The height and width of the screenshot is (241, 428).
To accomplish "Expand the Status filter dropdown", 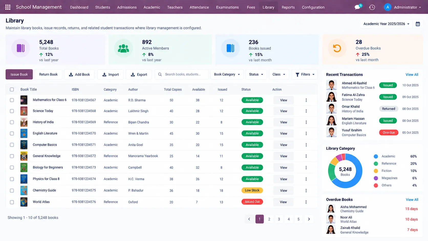I will pos(256,74).
